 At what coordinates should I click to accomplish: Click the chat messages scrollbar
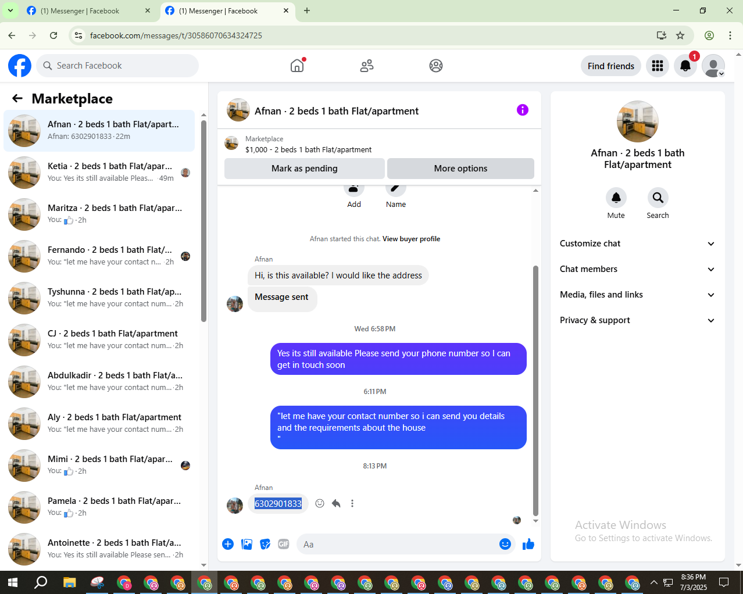tap(535, 391)
